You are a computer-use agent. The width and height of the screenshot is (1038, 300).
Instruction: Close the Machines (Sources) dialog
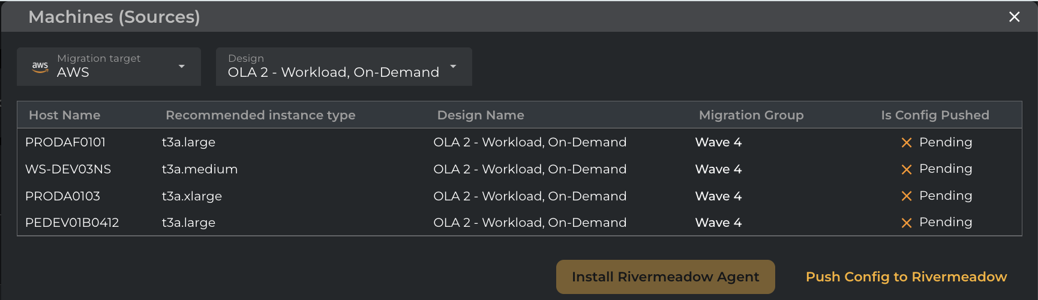[x=1014, y=17]
